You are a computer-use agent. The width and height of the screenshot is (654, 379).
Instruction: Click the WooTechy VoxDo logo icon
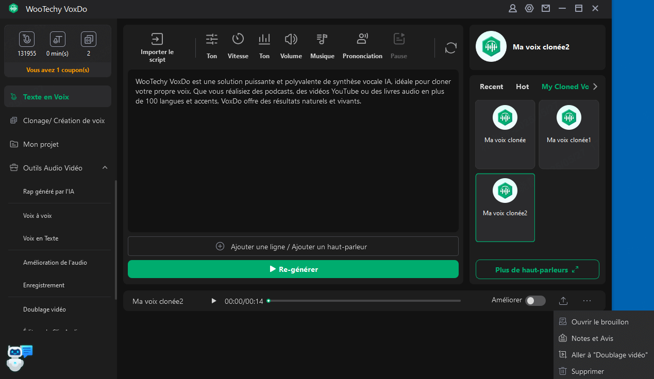pyautogui.click(x=13, y=8)
